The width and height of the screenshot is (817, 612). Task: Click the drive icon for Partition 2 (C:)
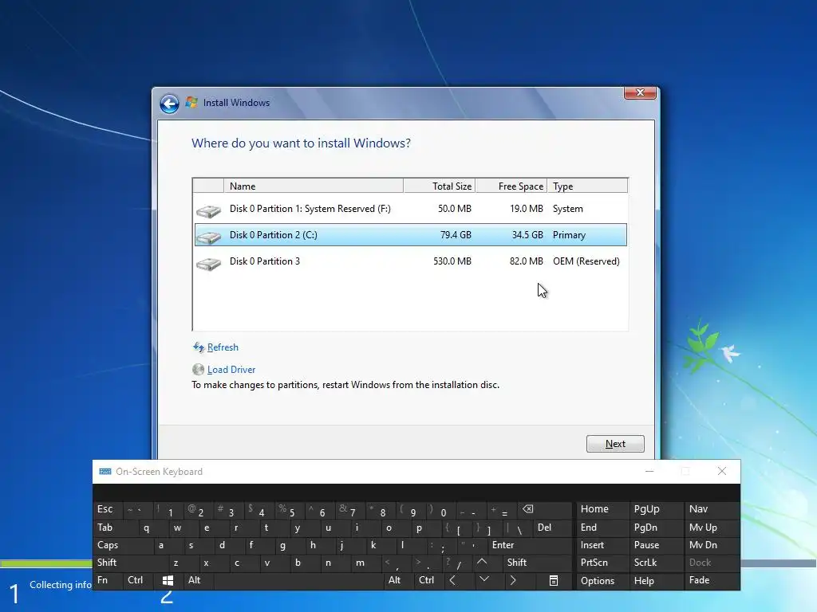pos(208,237)
